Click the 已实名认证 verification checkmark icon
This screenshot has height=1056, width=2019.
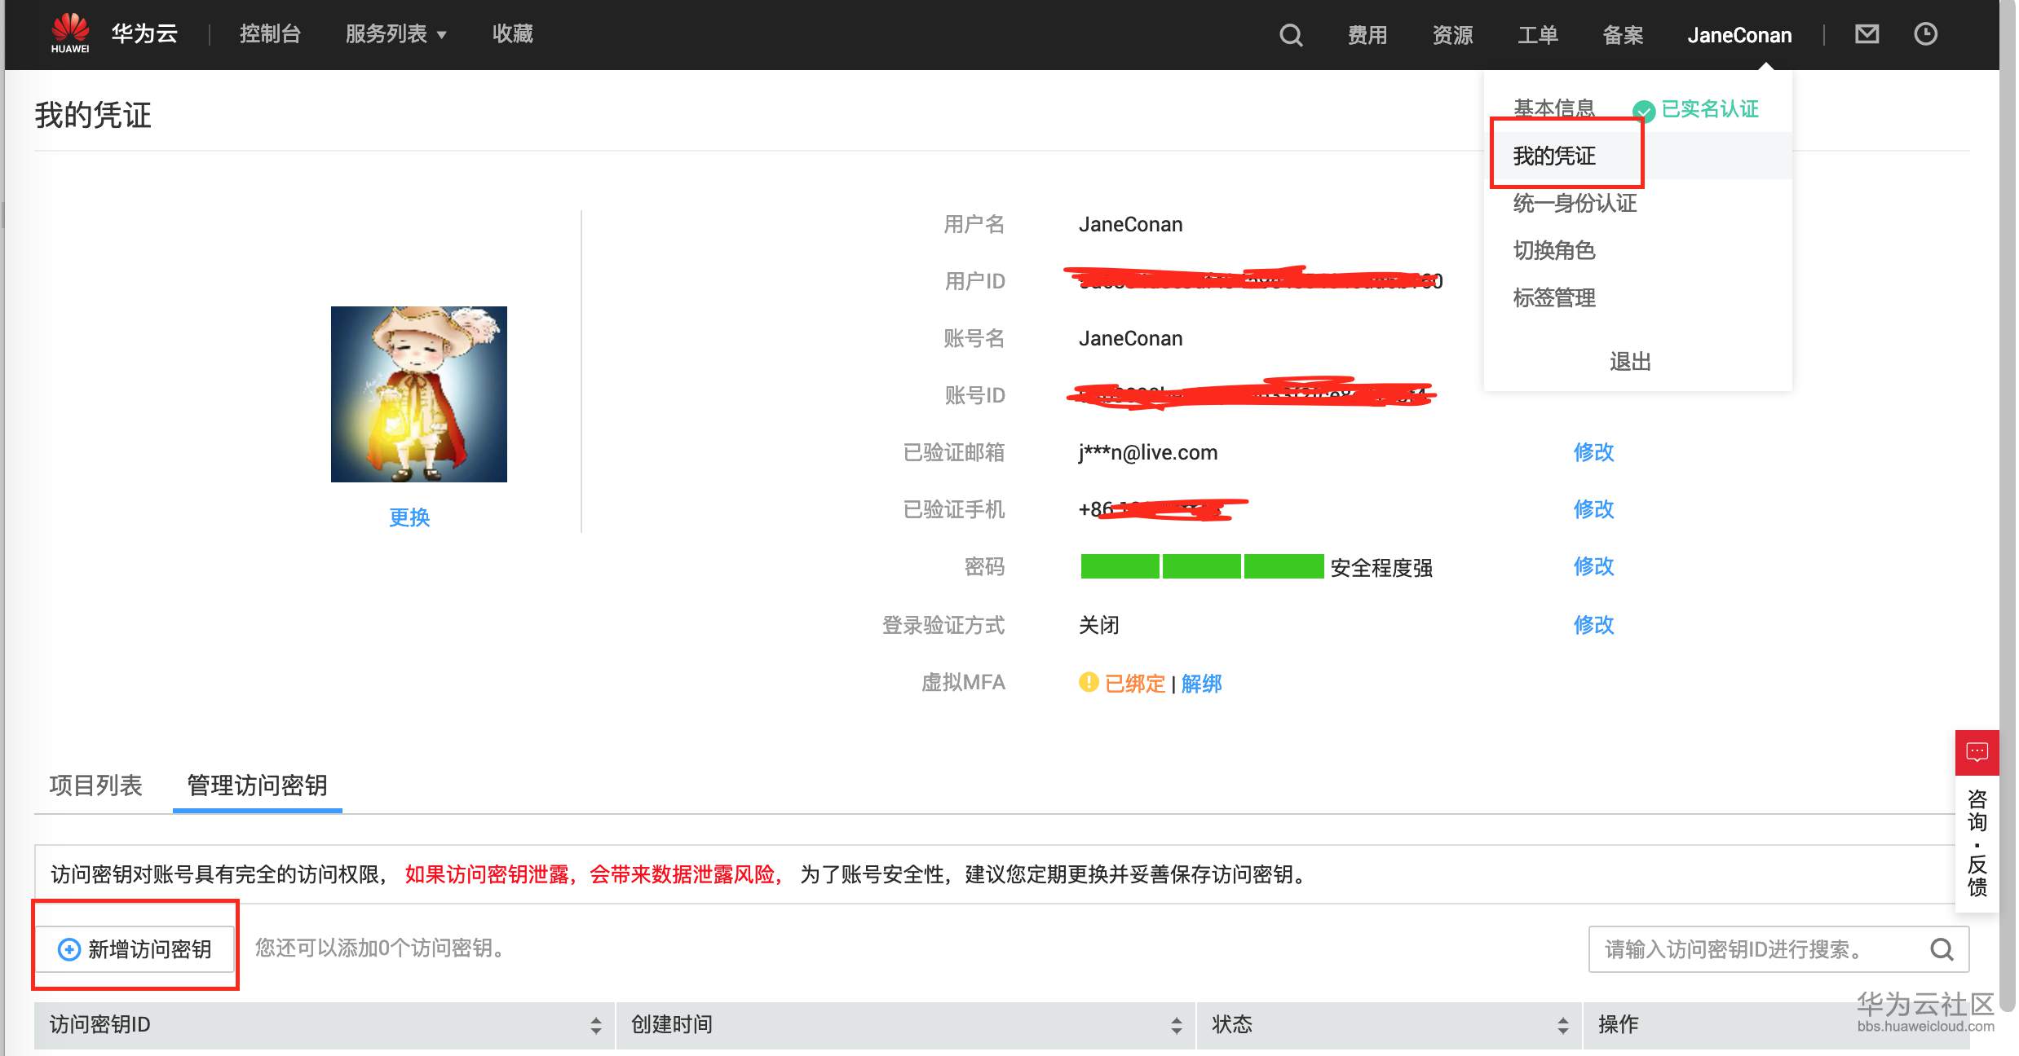(1644, 108)
